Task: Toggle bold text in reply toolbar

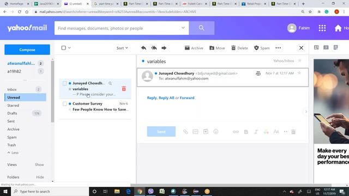Action: 246,132
